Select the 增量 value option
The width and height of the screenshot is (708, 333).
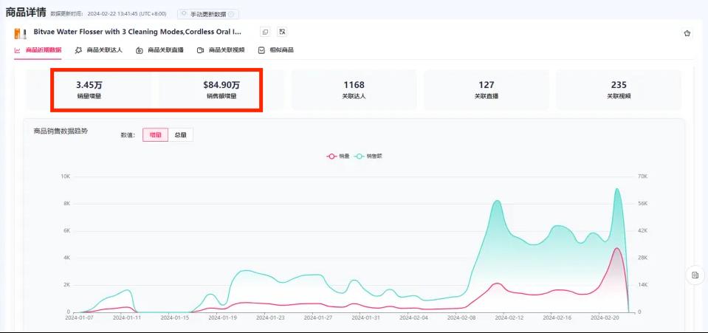(155, 135)
